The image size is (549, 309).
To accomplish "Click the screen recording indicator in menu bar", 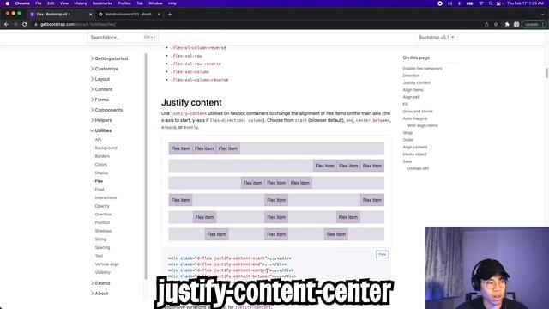I will pyautogui.click(x=440, y=3).
